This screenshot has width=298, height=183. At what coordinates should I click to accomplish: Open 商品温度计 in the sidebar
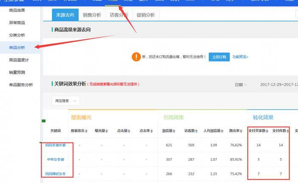point(19,60)
